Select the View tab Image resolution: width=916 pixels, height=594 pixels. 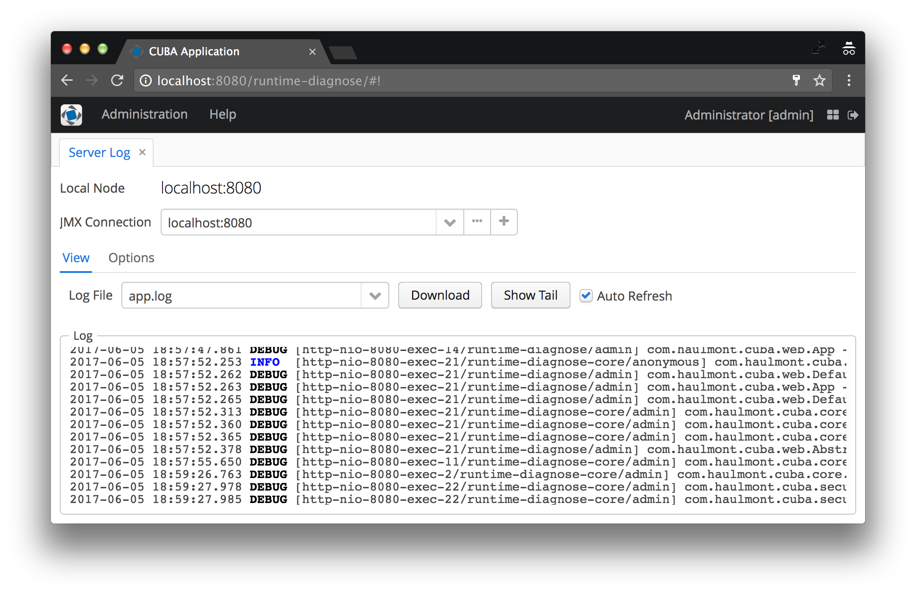76,258
